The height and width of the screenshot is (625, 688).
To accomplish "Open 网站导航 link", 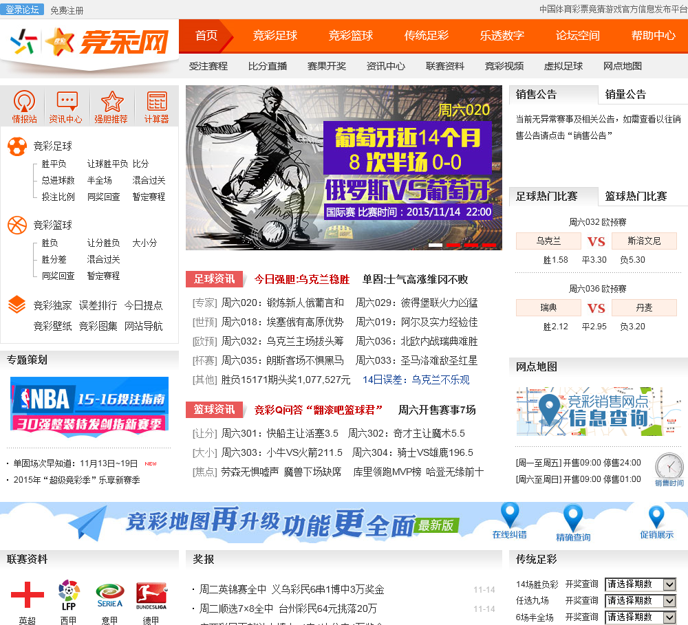I will click(144, 326).
